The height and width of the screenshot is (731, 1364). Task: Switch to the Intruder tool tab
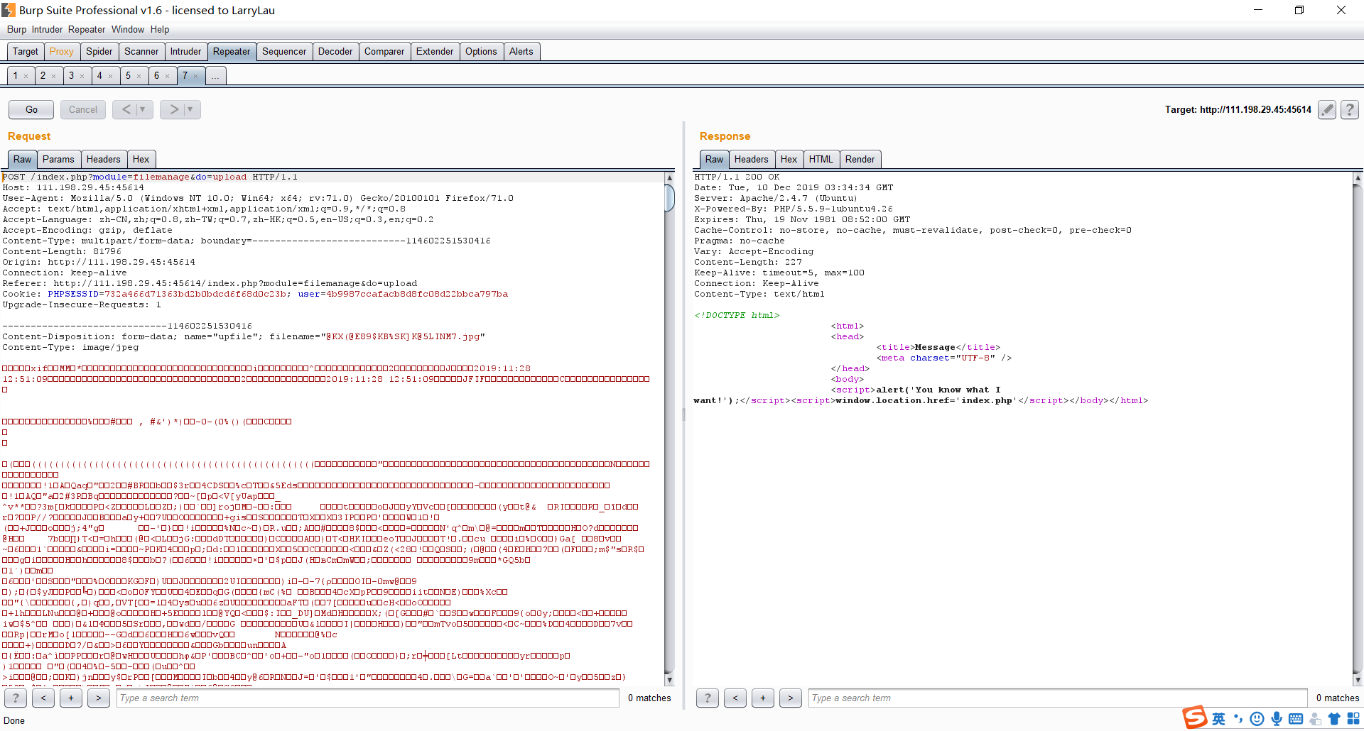click(x=185, y=51)
